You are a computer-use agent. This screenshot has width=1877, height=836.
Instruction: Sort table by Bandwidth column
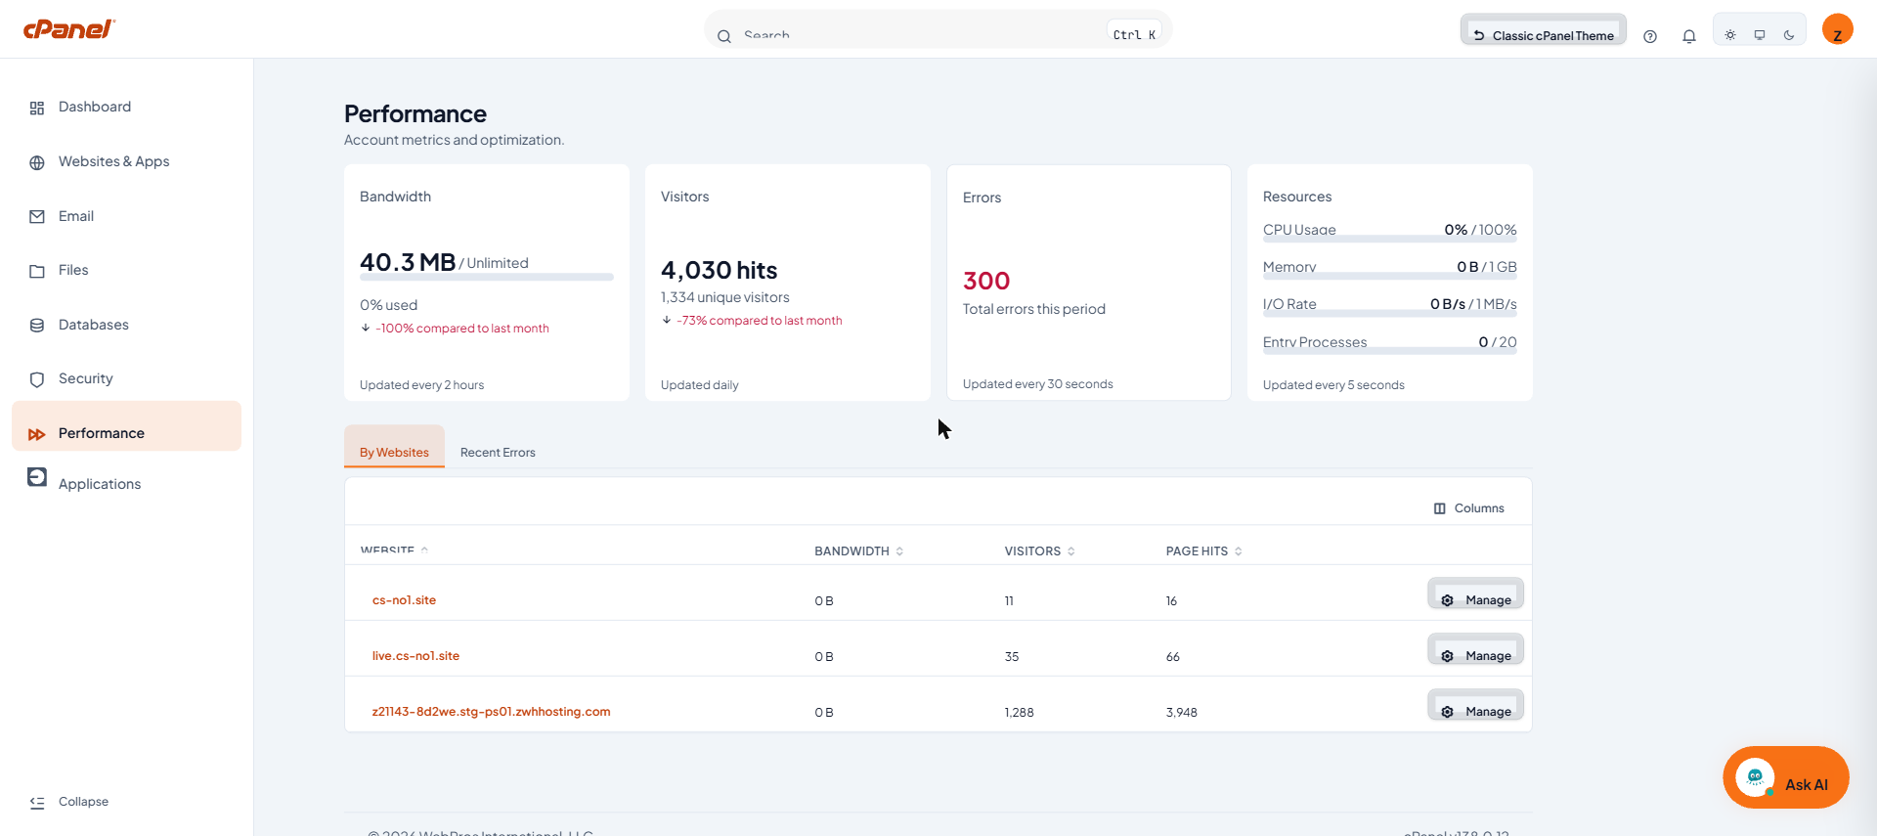[859, 551]
